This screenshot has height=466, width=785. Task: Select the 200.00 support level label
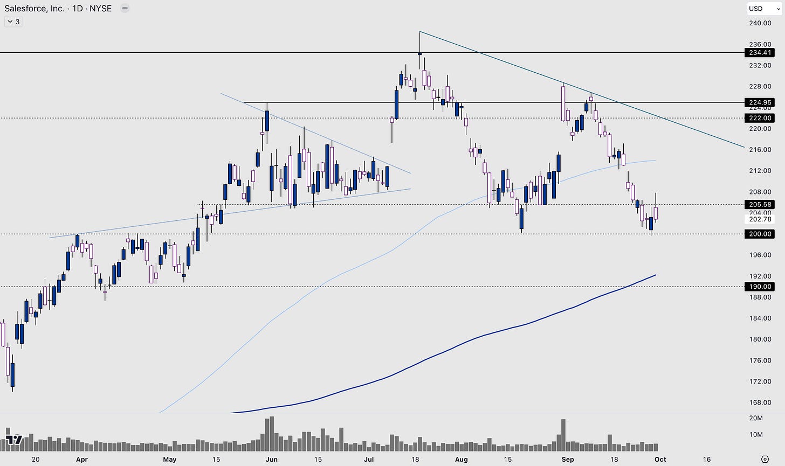[x=760, y=234]
